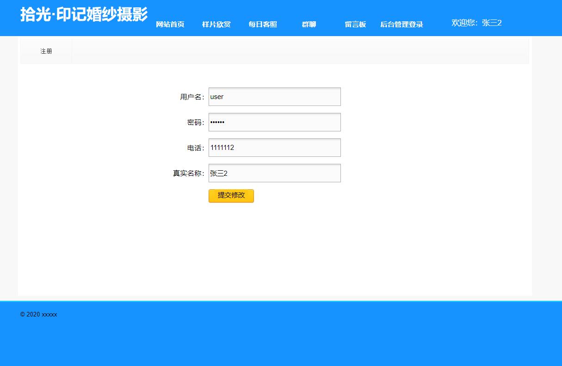Open the 网站首页 homepage link
Image resolution: width=562 pixels, height=366 pixels.
pyautogui.click(x=170, y=25)
